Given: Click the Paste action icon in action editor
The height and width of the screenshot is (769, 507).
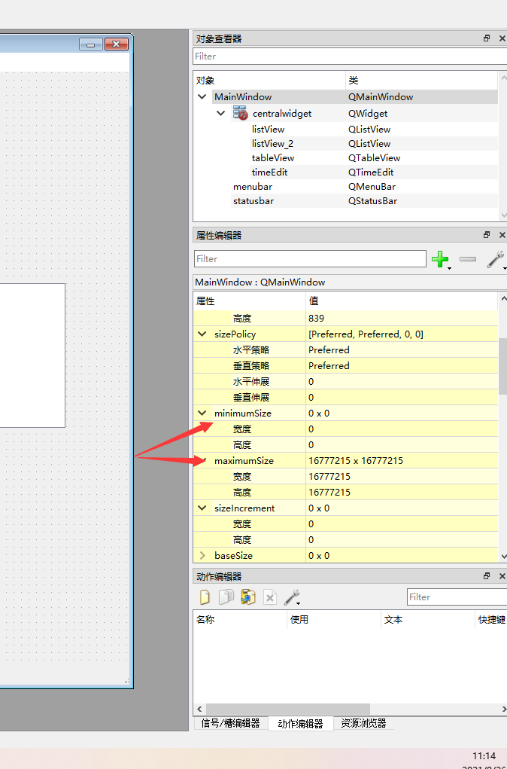Looking at the screenshot, I should tap(248, 597).
